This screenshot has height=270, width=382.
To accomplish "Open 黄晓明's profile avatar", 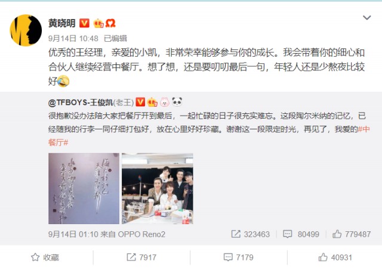I will [26, 30].
